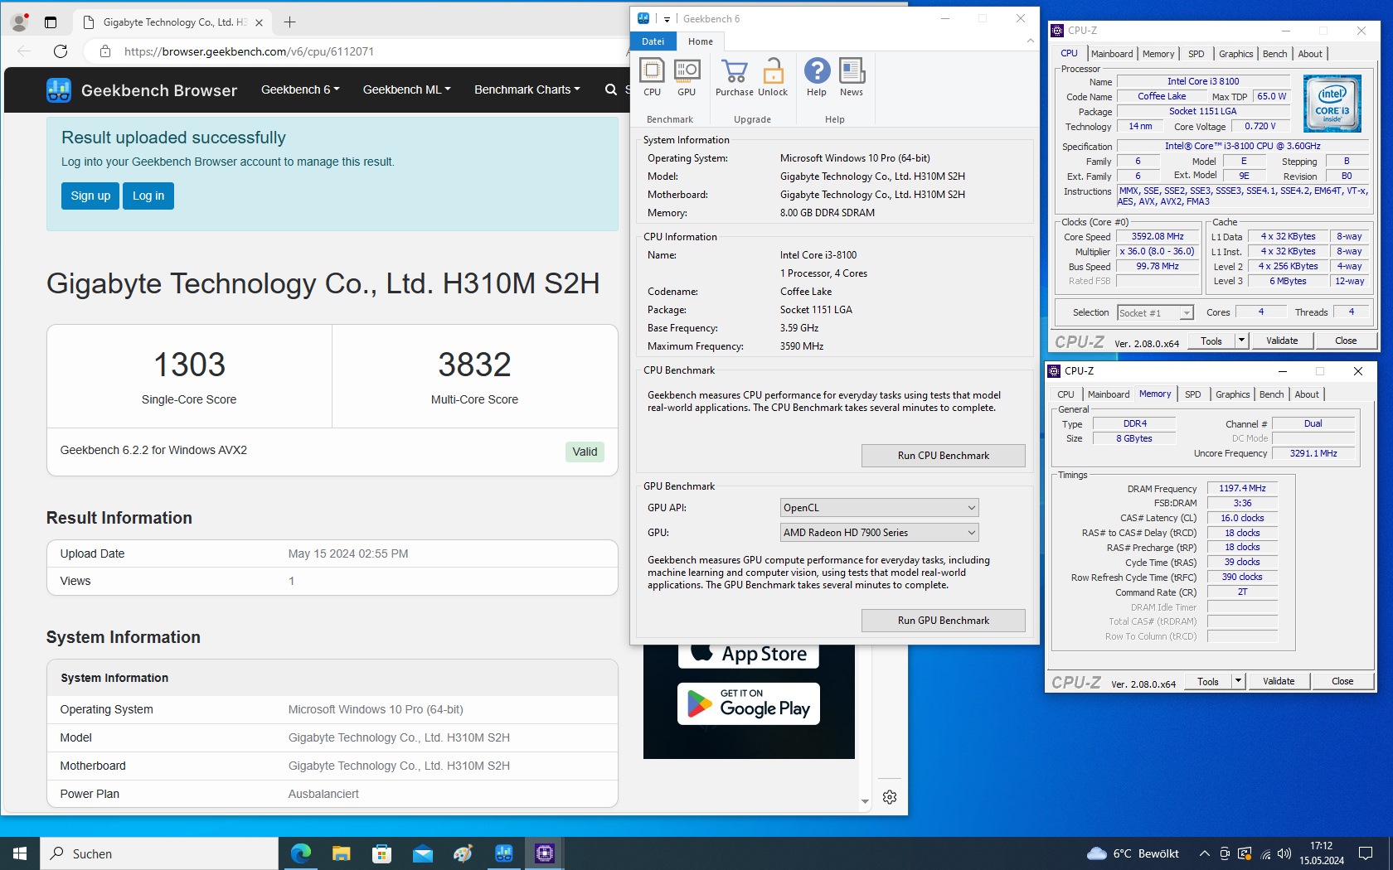Screen dimensions: 1393x870
Task: Click the Intel Core i3 logo in CPU-Z
Action: [x=1332, y=104]
